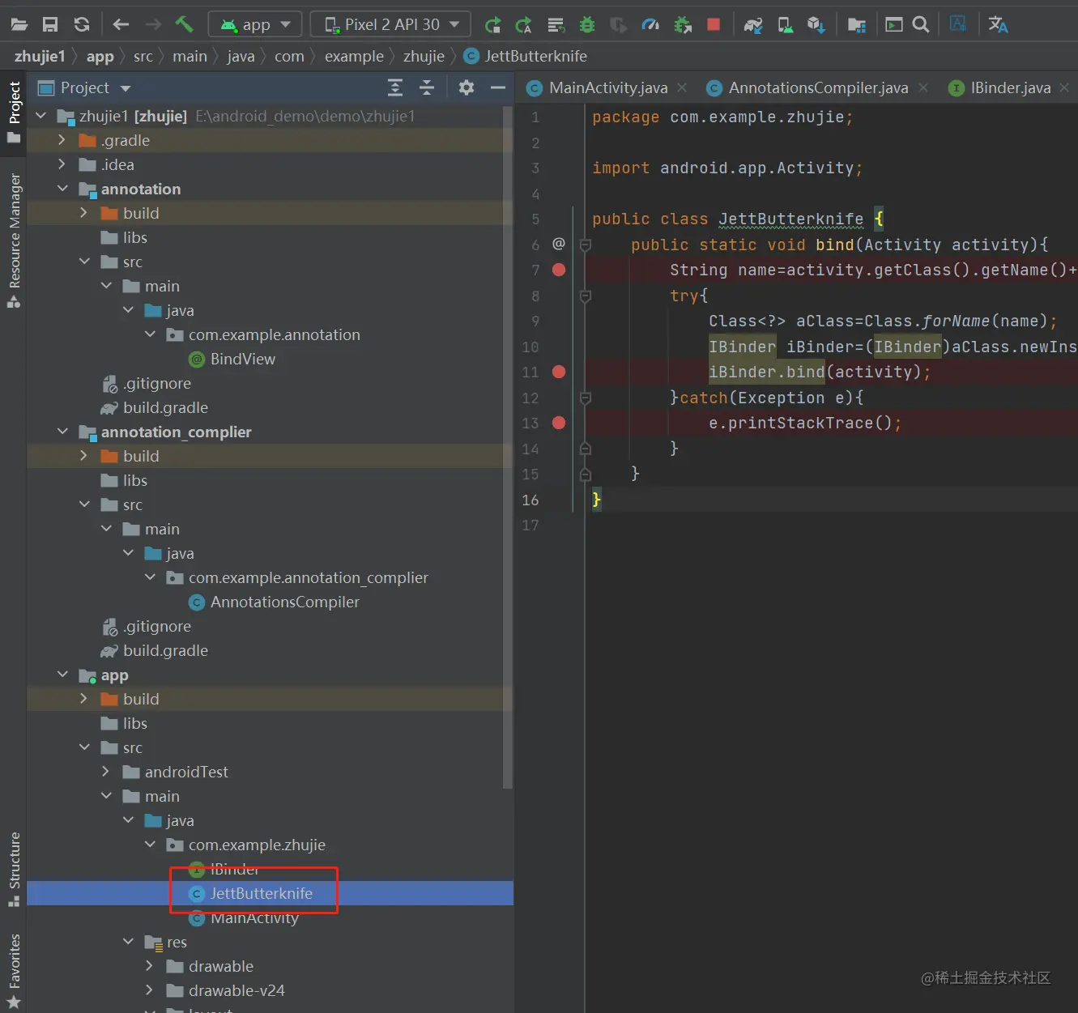Viewport: 1078px width, 1013px height.
Task: Click the Sync project refresh icon
Action: pos(82,24)
